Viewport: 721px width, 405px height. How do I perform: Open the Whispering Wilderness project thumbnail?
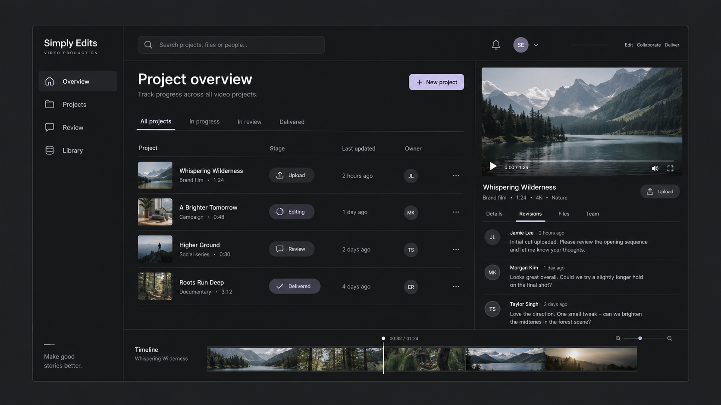point(155,175)
